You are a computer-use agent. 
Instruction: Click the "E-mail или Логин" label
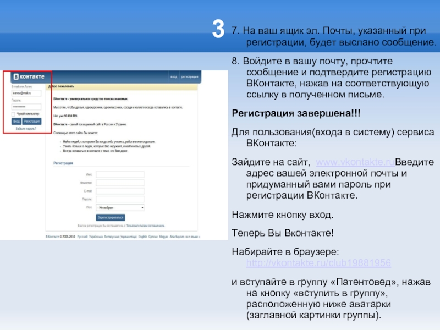point(21,87)
